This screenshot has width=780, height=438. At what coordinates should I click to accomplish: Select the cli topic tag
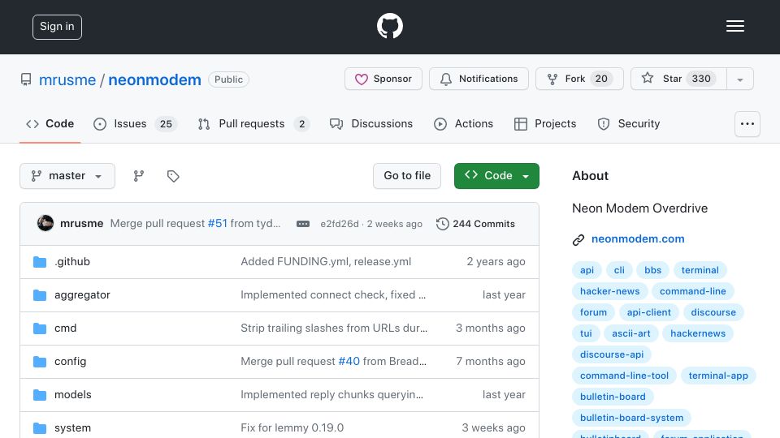[x=619, y=270]
